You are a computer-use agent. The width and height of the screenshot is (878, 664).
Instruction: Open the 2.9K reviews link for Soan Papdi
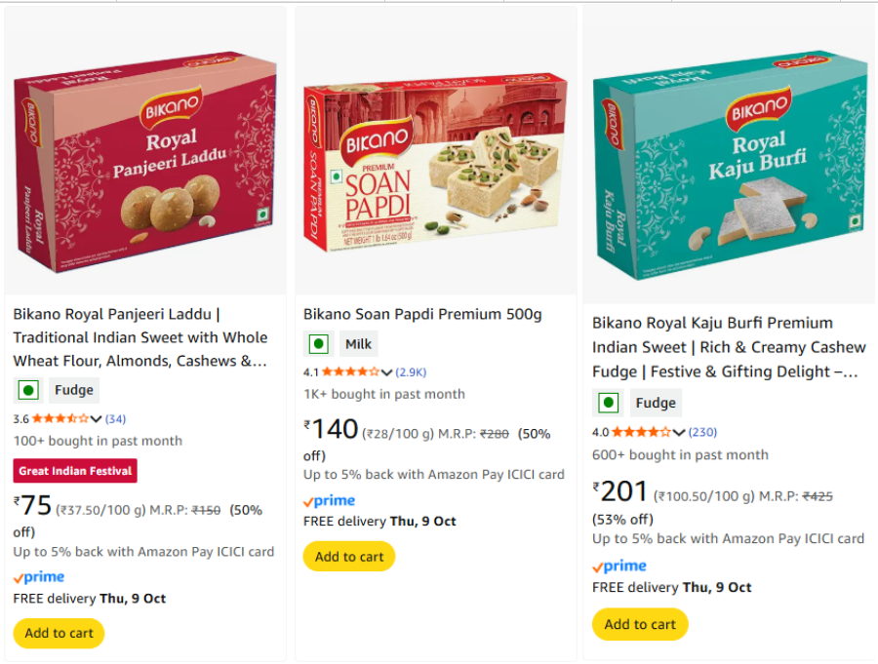pyautogui.click(x=411, y=372)
